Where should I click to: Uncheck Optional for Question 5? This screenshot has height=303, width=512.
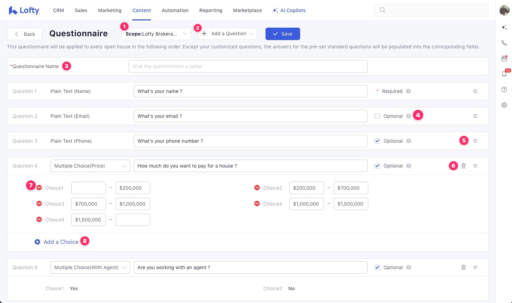(377, 267)
